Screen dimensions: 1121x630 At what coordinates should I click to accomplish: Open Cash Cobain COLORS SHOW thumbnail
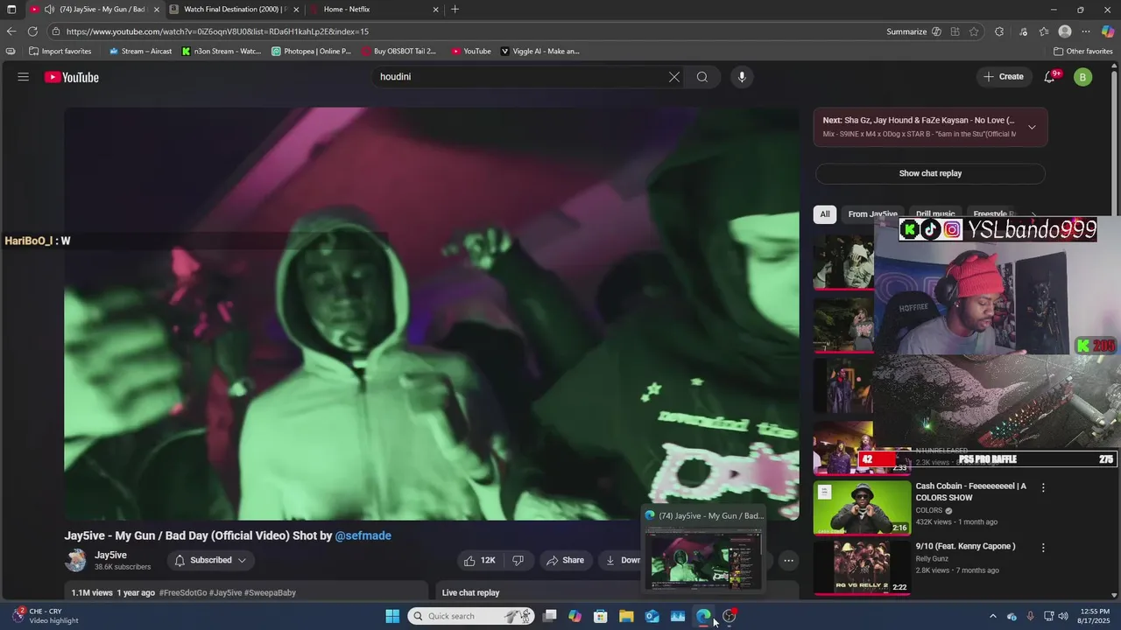click(862, 508)
